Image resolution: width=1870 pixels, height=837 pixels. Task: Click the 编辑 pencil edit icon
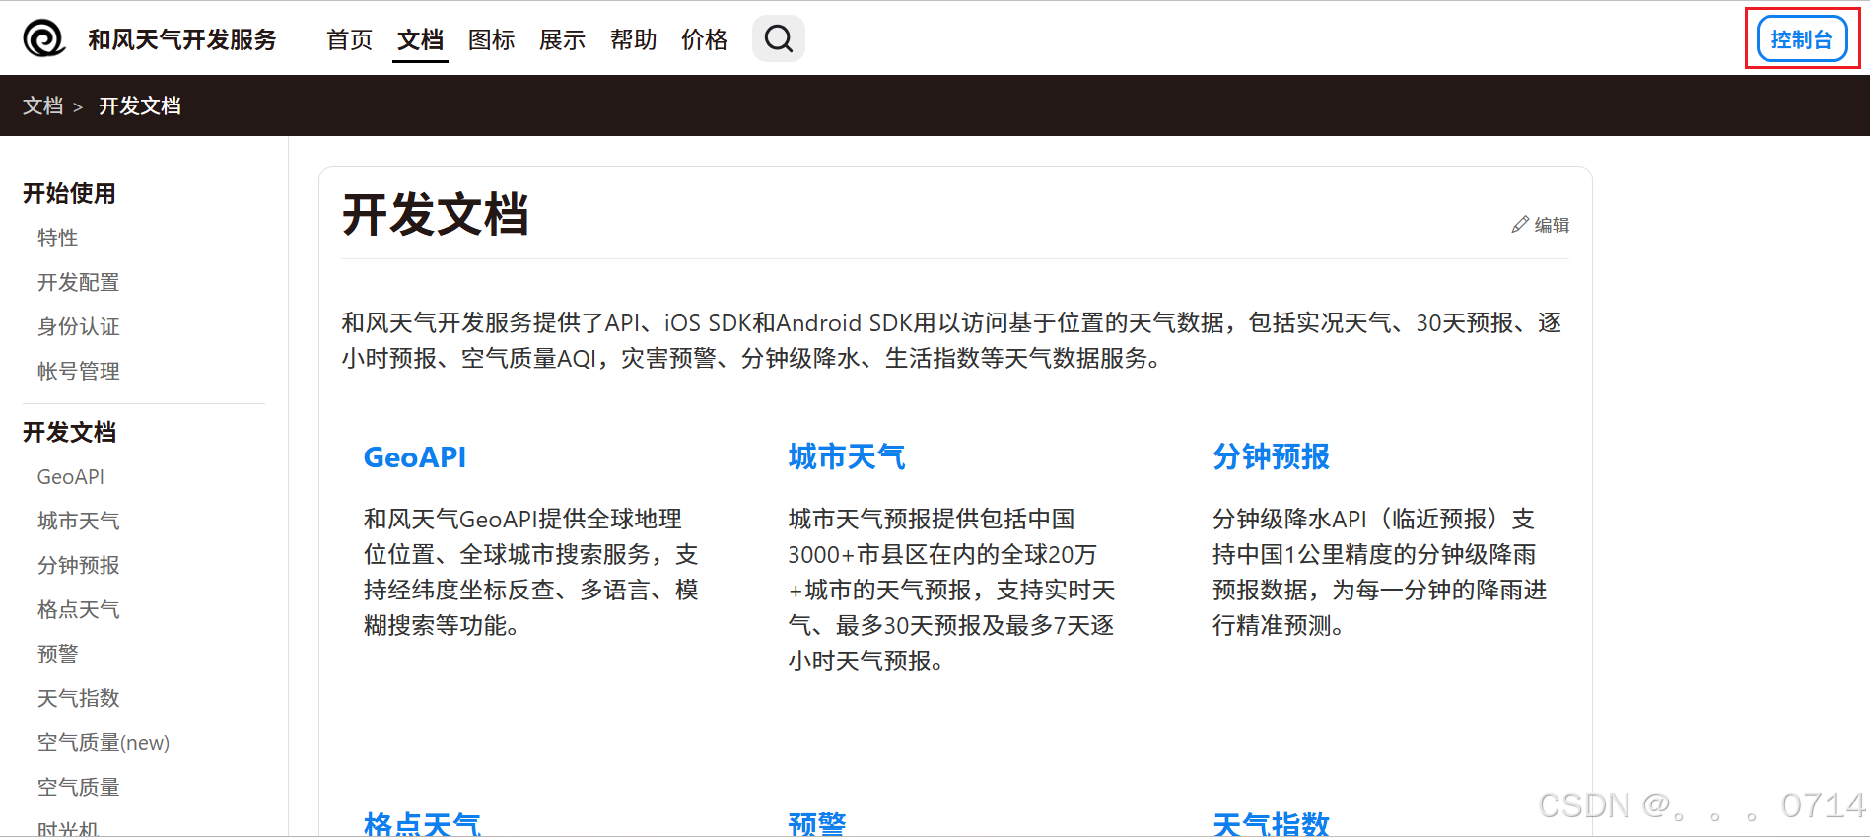pyautogui.click(x=1520, y=225)
